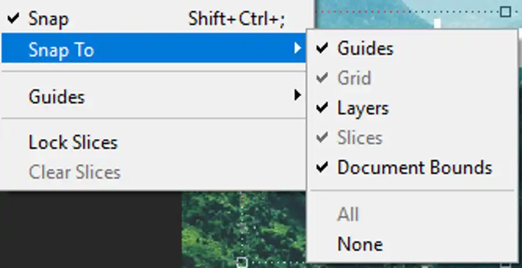The height and width of the screenshot is (268, 522).
Task: Click the arrow beside Snap To
Action: [x=298, y=48]
